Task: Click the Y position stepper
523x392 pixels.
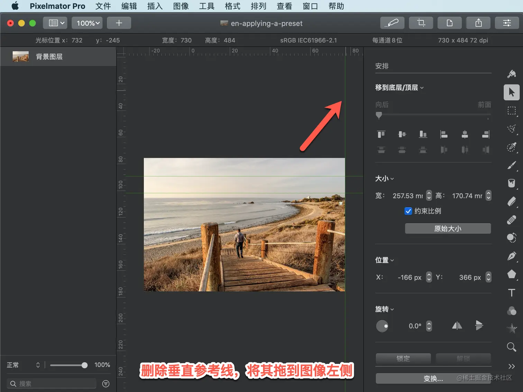Action: point(488,277)
